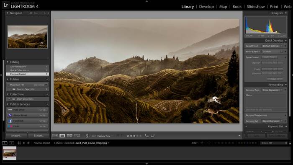Go to next photo arrow in filmstrip bar

[x=28, y=143]
